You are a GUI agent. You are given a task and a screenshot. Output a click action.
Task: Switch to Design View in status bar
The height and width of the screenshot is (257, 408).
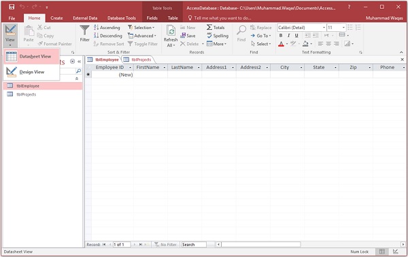(x=396, y=252)
